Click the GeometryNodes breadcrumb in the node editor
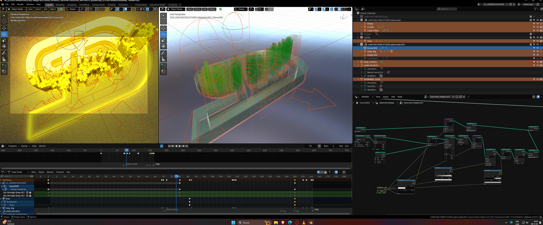Image resolution: width=543 pixels, height=225 pixels. (x=387, y=103)
